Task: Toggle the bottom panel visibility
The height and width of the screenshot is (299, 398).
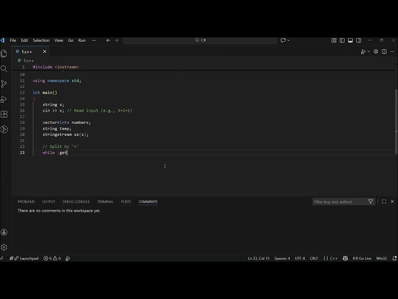Action: coord(350,40)
